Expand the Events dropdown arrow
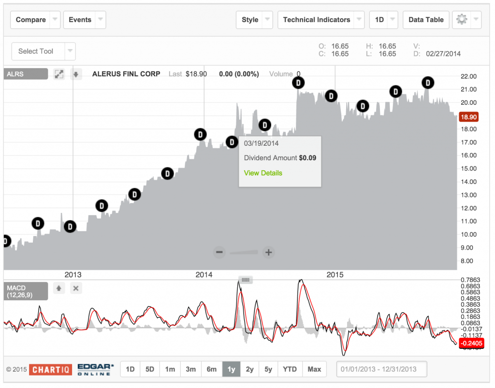Image resolution: width=495 pixels, height=388 pixels. [x=101, y=20]
